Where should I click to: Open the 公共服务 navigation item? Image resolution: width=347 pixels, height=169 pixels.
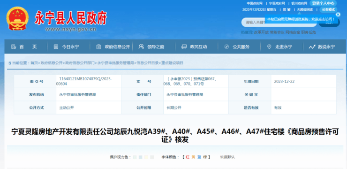[241, 47]
